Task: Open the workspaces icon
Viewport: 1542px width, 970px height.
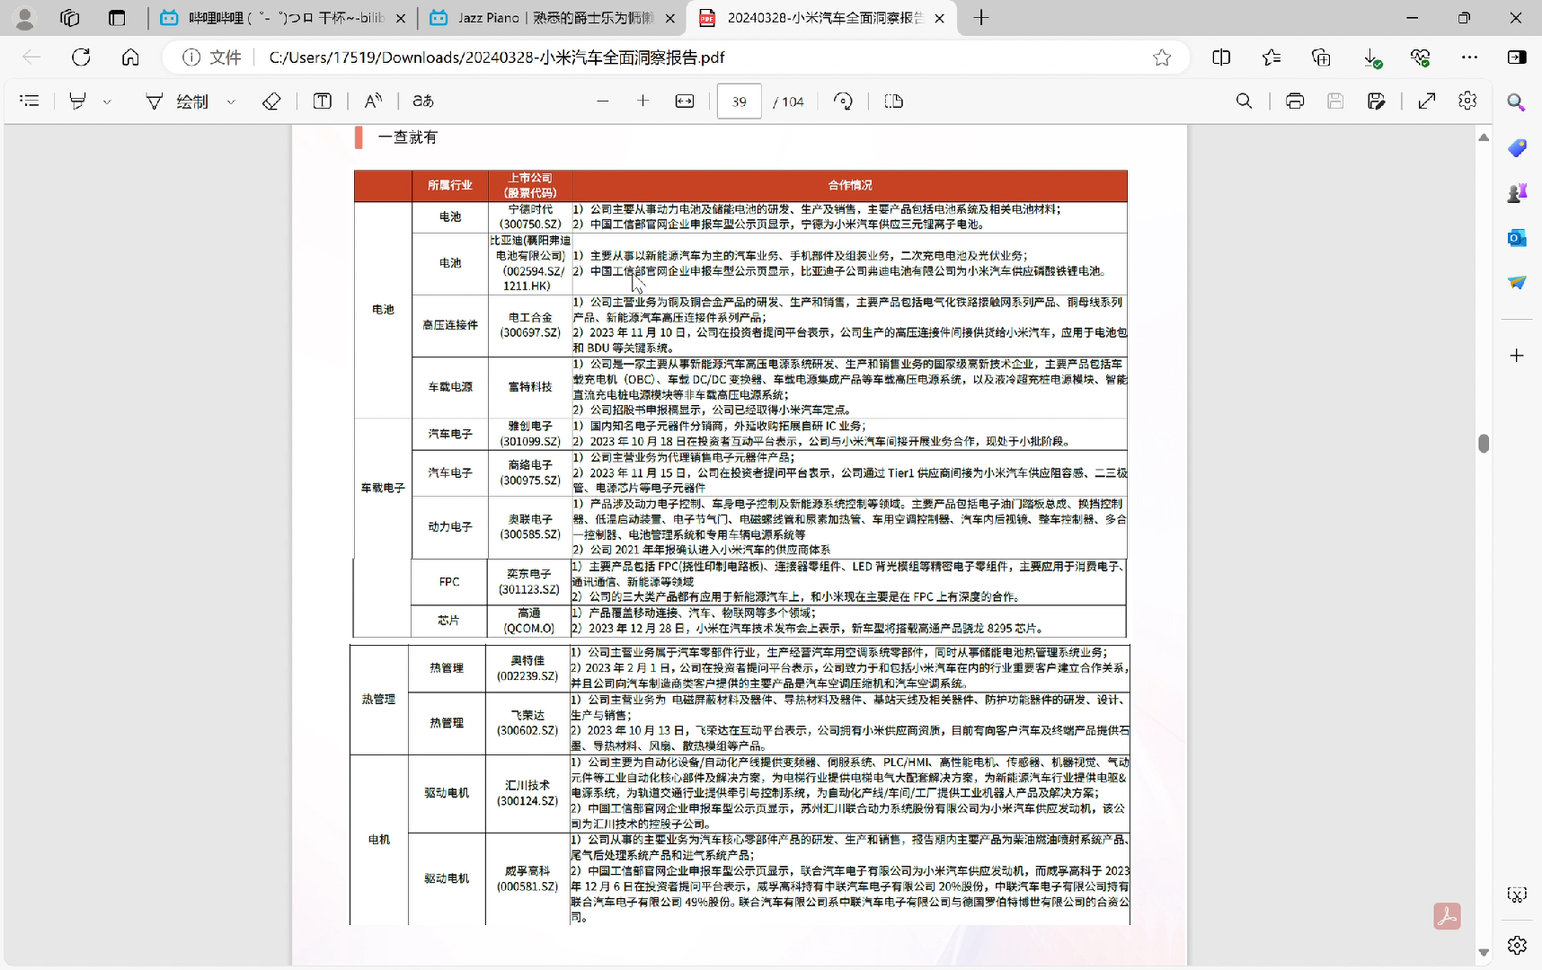Action: point(69,18)
